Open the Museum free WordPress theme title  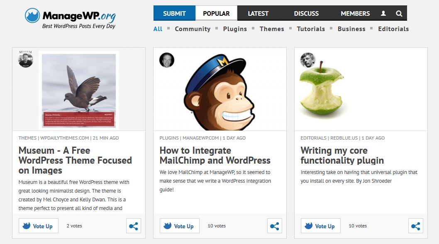tap(75, 160)
